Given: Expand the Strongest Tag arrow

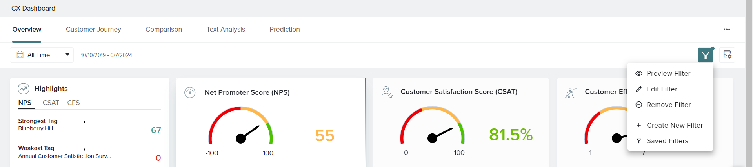Looking at the screenshot, I should pyautogui.click(x=84, y=122).
